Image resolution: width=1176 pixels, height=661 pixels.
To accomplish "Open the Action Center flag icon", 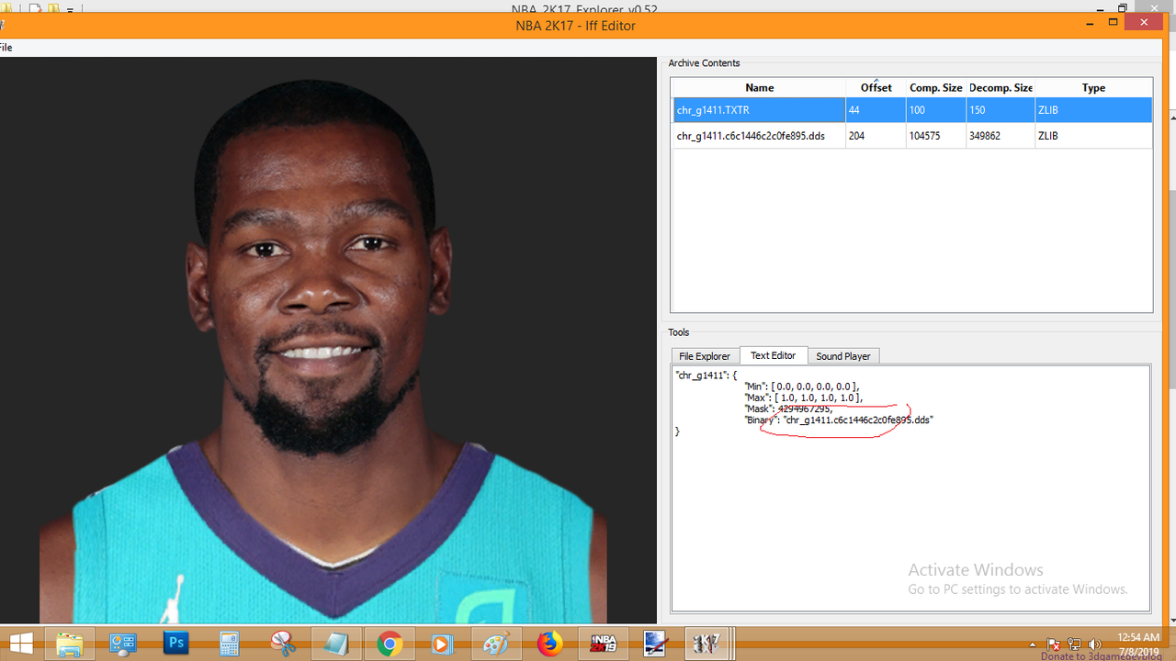I will 1054,644.
